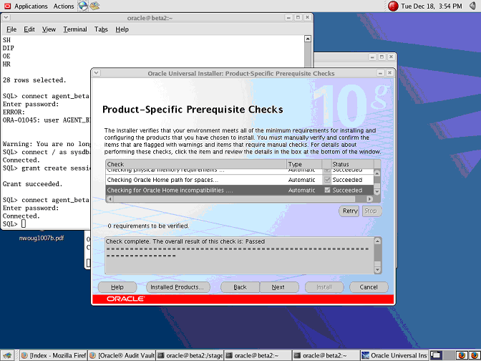The image size is (481, 361).
Task: Click the nwoug1007b.pdf desktop file
Action: click(x=42, y=238)
